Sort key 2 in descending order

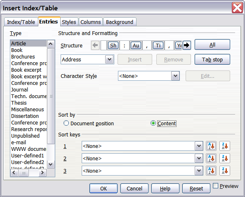click(225, 158)
